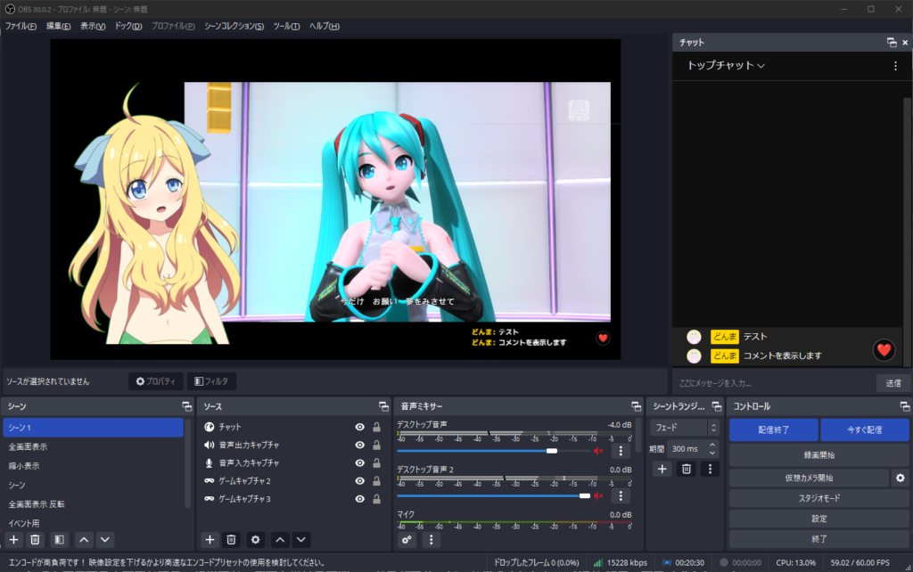Viewport: 913px width, 572px height.
Task: Open chat options three-dot menu icon
Action: pyautogui.click(x=895, y=66)
